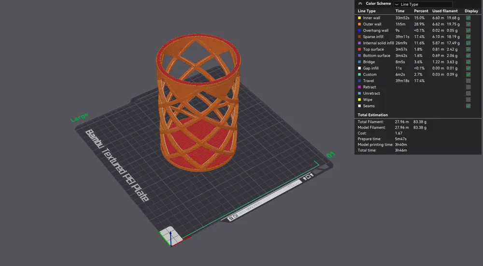Collapse the Color Scheme legend panel

point(360,4)
